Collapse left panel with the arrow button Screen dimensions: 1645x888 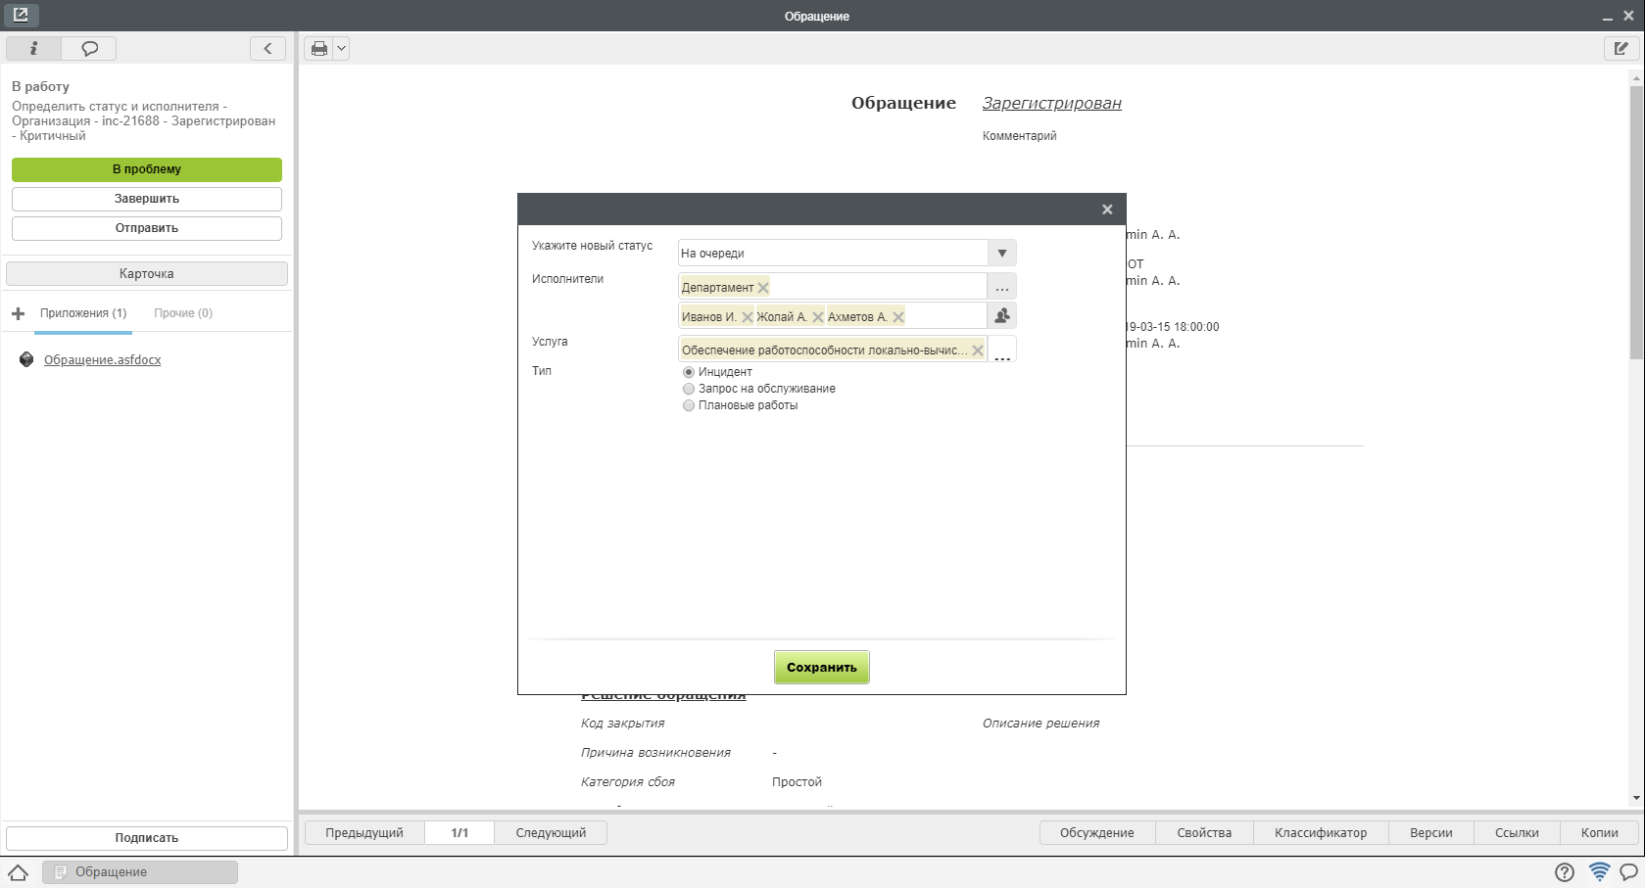pos(267,48)
